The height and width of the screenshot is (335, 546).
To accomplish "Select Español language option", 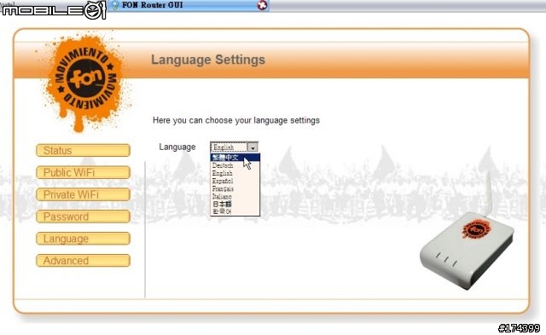I will click(235, 181).
